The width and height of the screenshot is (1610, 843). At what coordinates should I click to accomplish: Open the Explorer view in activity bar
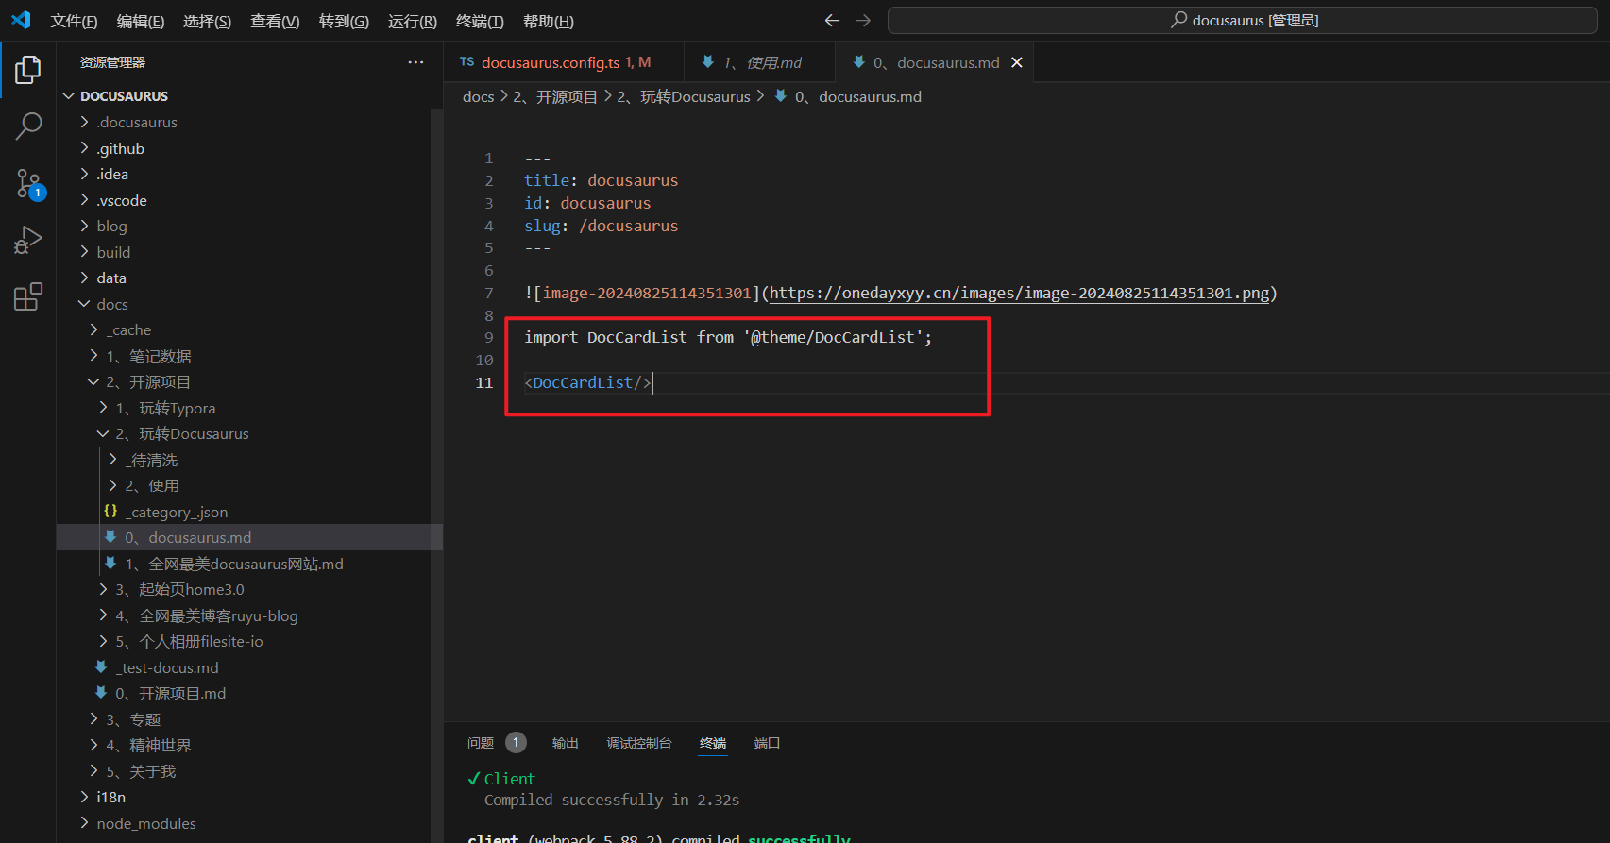pos(28,70)
